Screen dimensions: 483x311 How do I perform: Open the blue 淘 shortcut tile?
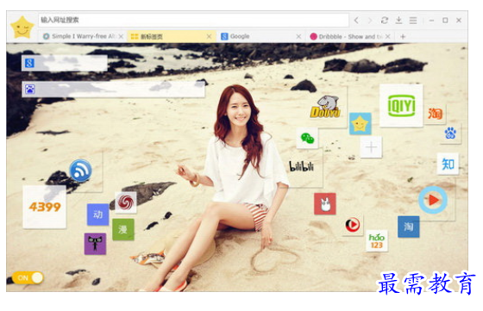pos(409,227)
